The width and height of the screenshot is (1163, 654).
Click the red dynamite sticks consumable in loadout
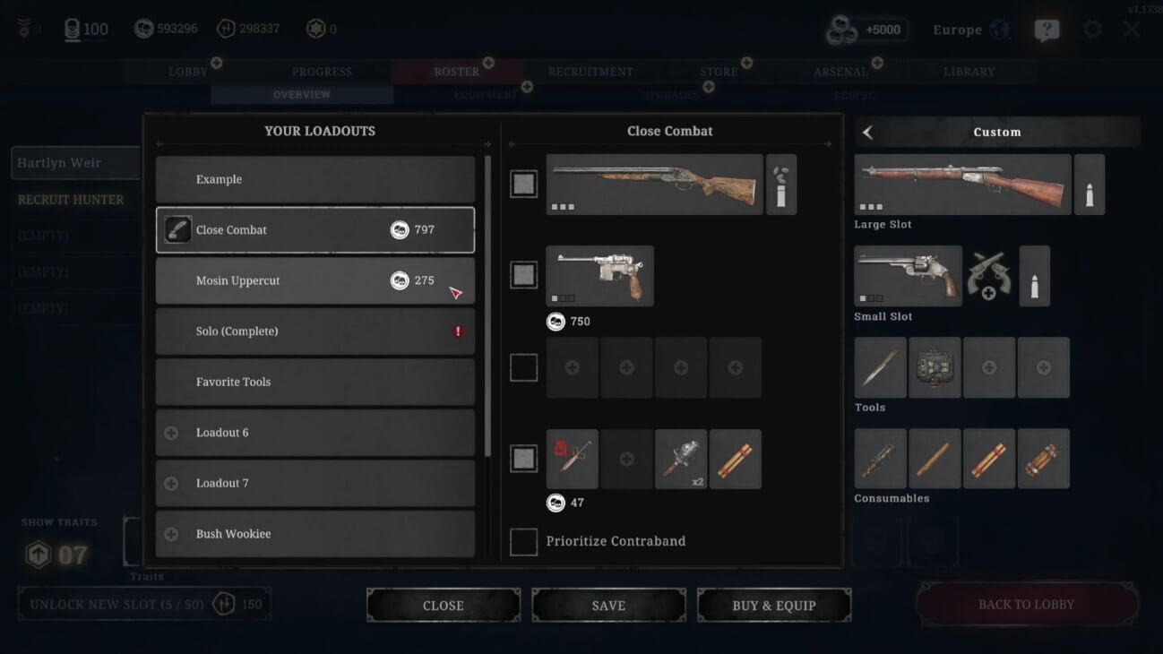735,459
